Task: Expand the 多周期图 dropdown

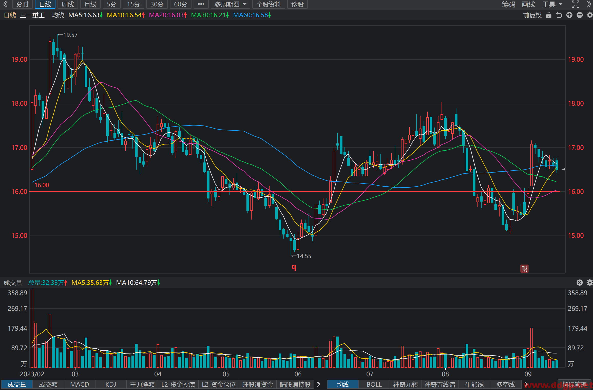Action: (x=231, y=4)
